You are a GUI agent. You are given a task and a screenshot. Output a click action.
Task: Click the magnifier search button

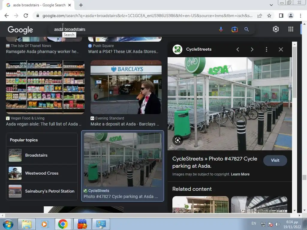point(246,29)
